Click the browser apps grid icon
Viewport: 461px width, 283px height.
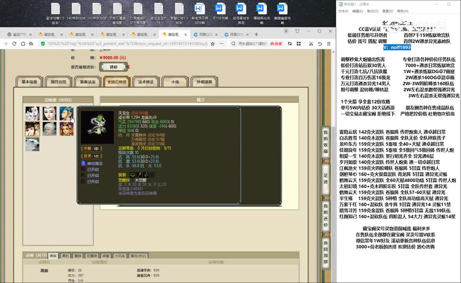click(x=299, y=44)
